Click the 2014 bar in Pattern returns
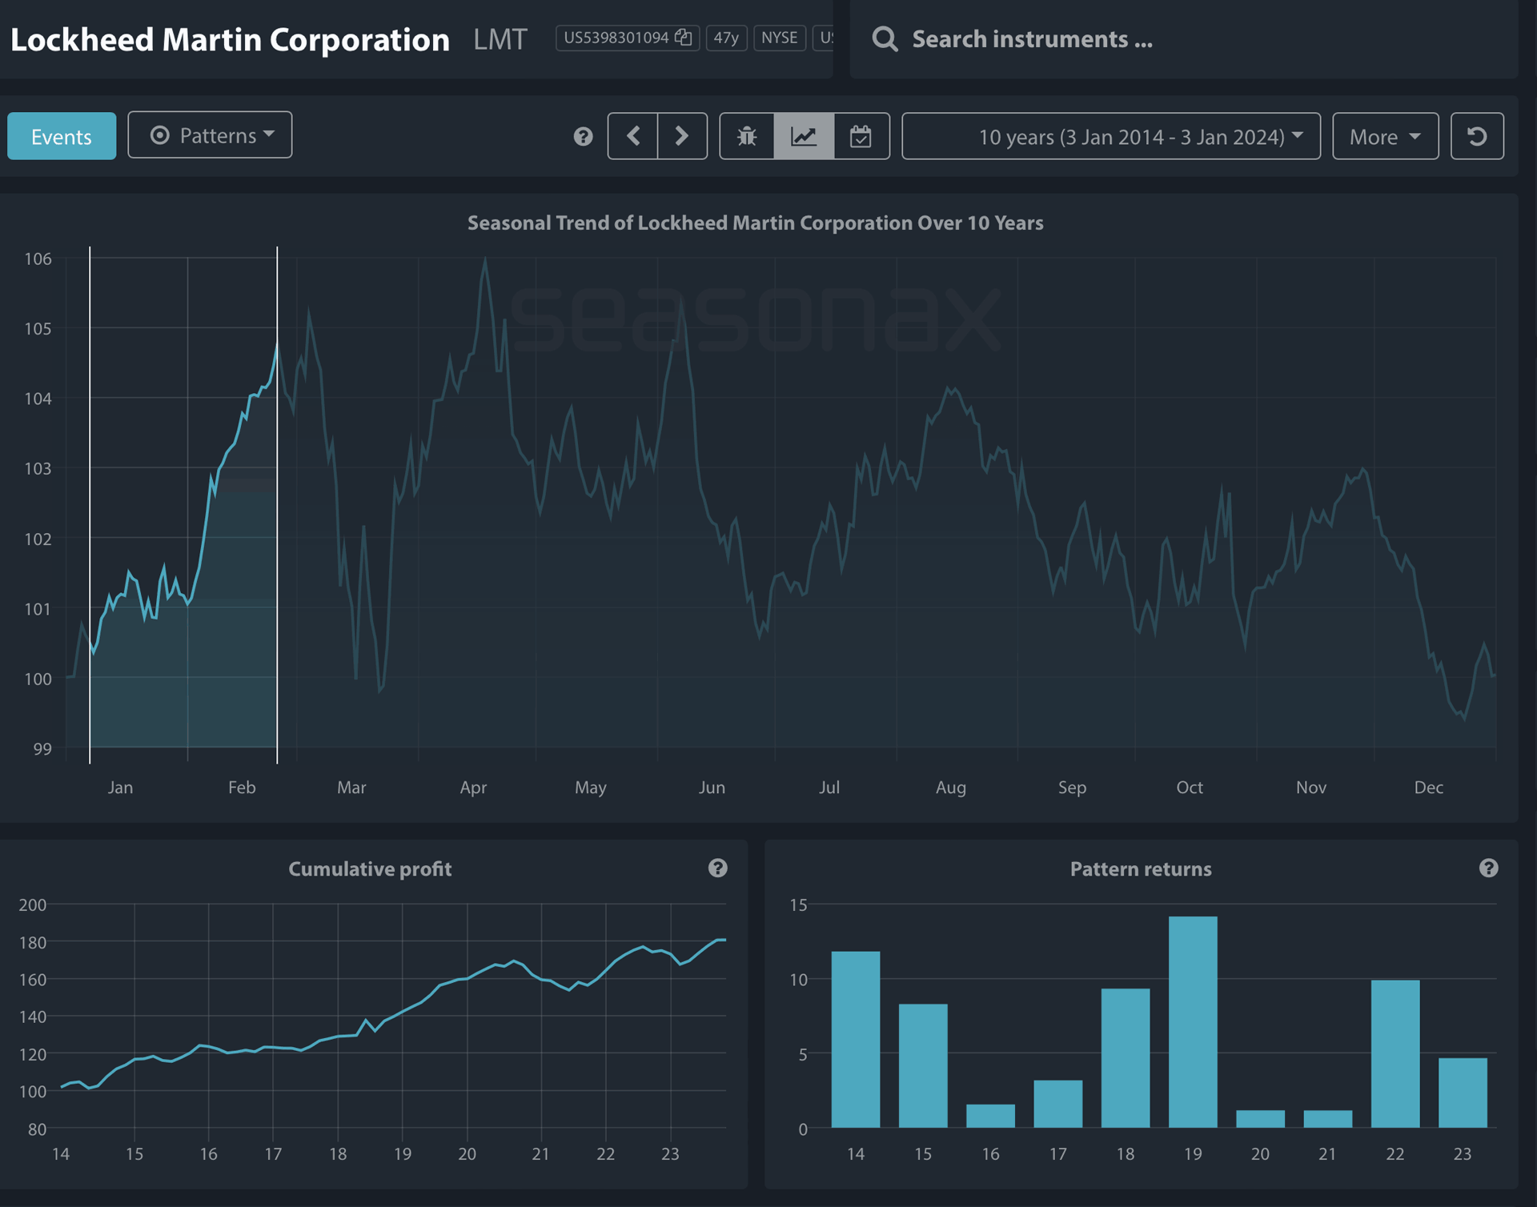Image resolution: width=1537 pixels, height=1207 pixels. coord(856,1039)
